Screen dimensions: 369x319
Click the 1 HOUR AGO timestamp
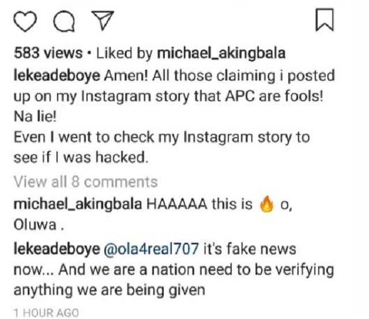[x=46, y=313]
